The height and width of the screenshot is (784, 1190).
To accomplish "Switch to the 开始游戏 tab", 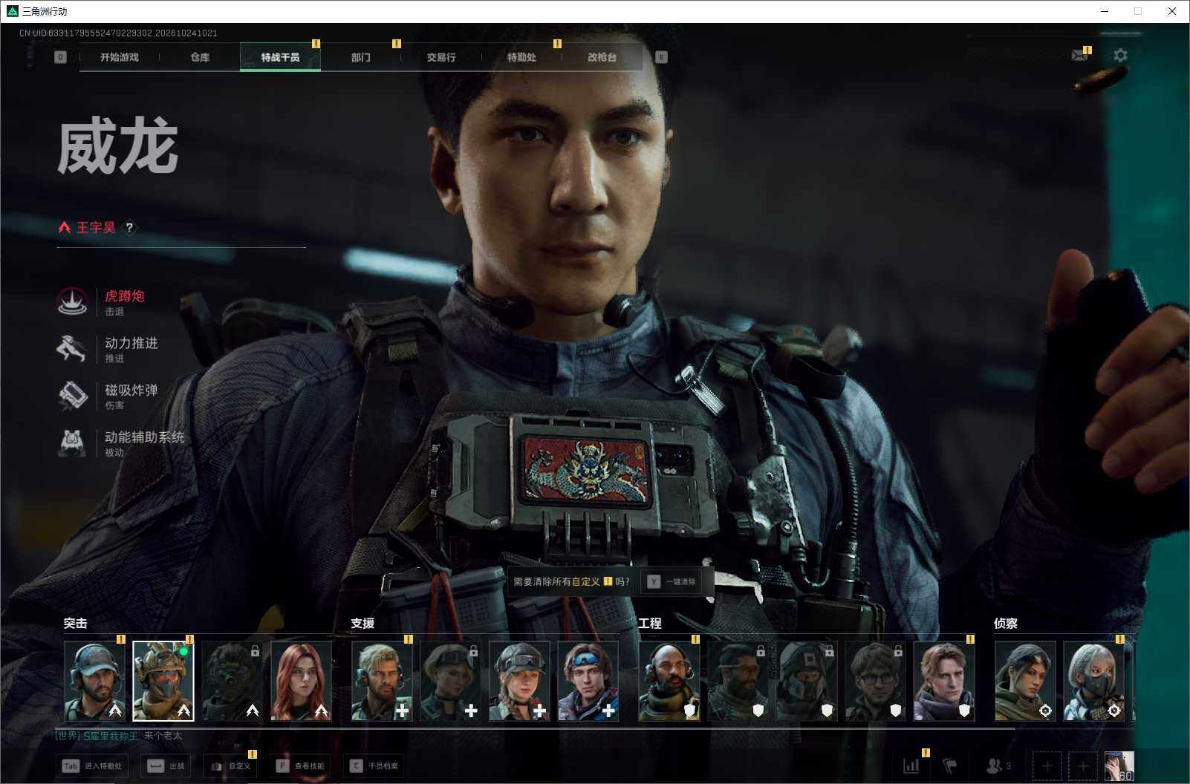I will (x=120, y=57).
